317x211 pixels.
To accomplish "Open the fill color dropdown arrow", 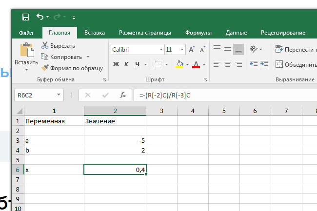I will [187, 65].
